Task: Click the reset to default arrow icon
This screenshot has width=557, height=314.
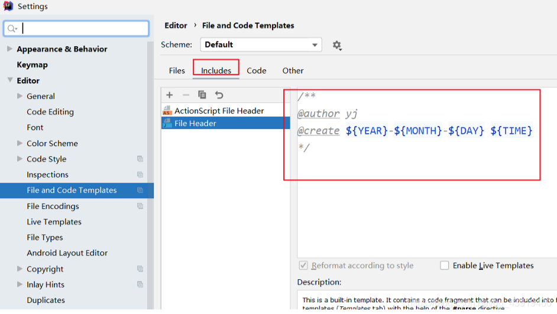Action: [x=219, y=95]
